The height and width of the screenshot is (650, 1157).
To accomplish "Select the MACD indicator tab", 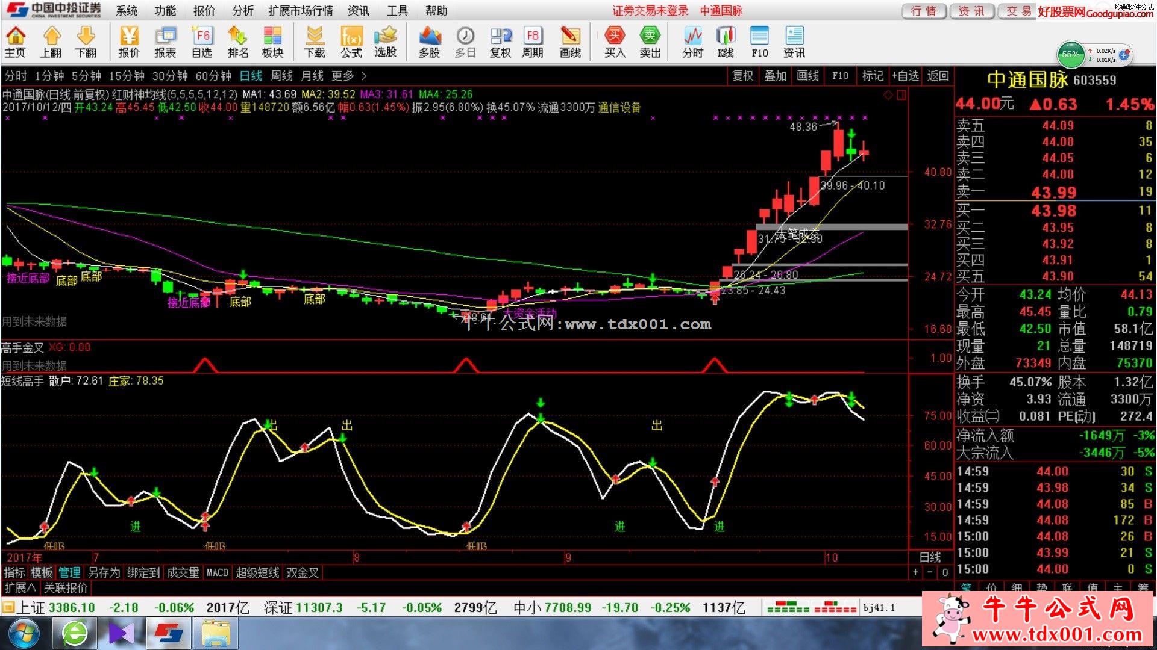I will [218, 572].
